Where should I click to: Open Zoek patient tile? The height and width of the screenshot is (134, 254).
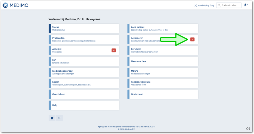tap(163, 28)
